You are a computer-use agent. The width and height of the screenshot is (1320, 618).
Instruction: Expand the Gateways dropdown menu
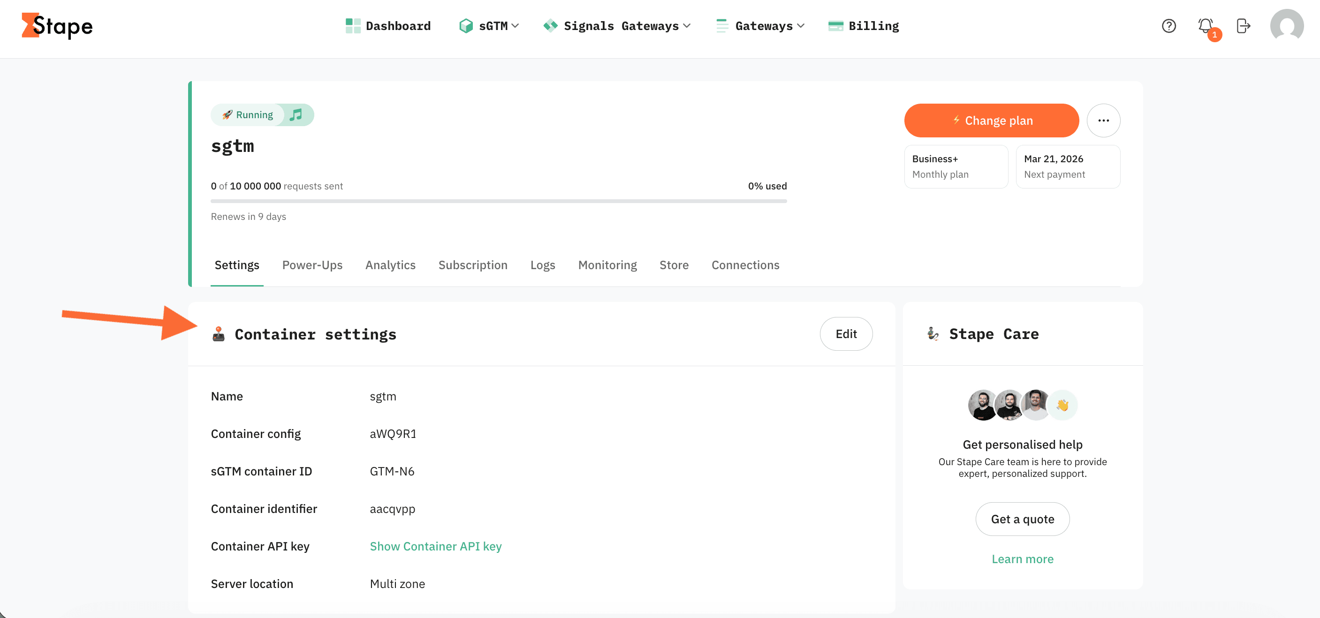pos(761,26)
